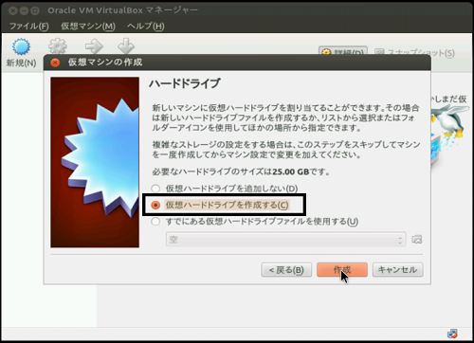This screenshot has width=474, height=343.
Task: Open the ヘルプ(H) menu
Action: 145,26
